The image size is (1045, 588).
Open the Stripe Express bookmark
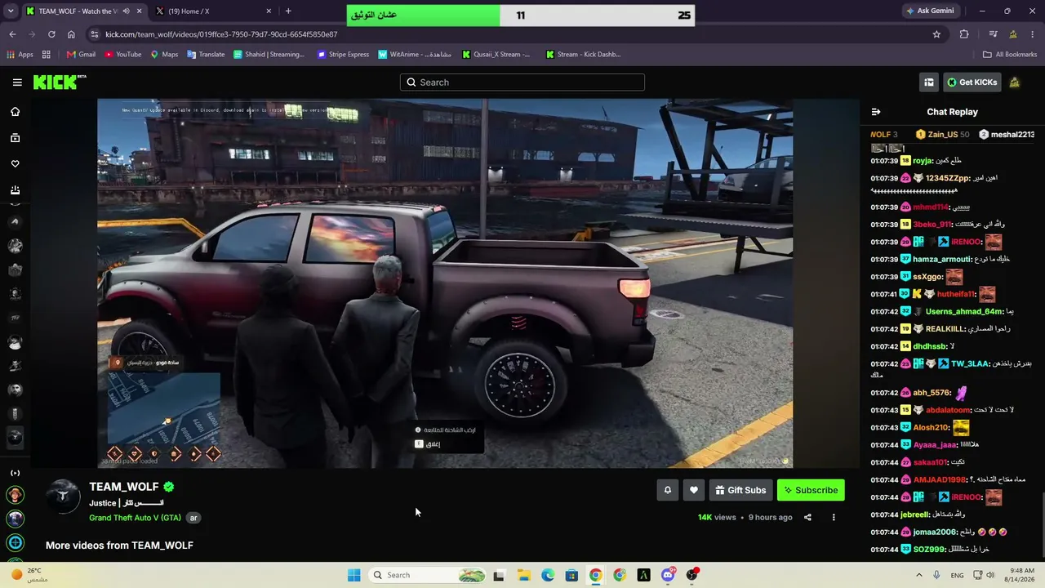(x=343, y=55)
